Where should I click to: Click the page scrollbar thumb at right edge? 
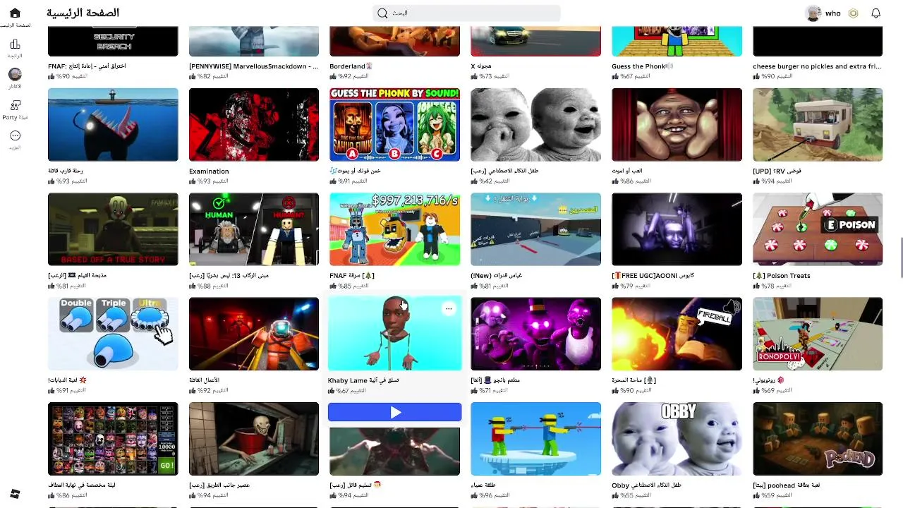tap(900, 259)
